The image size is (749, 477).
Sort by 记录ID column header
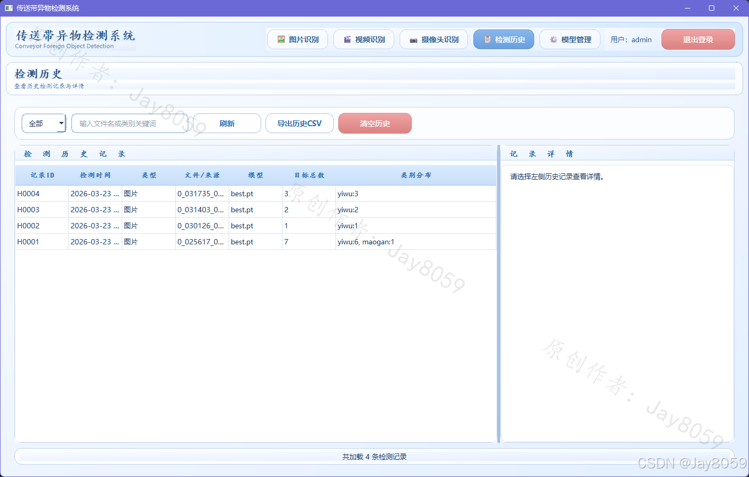pos(42,175)
